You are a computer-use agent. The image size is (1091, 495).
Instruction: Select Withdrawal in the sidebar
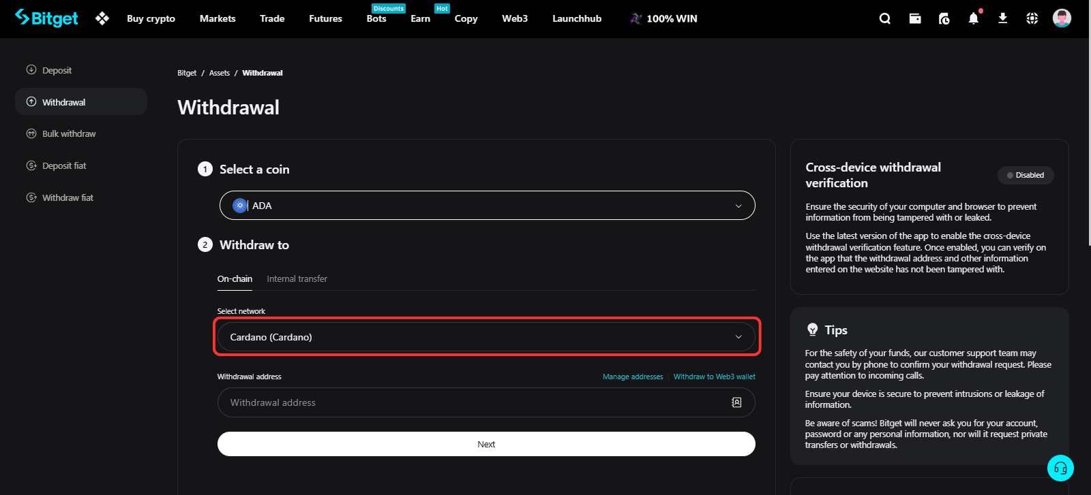click(x=81, y=102)
